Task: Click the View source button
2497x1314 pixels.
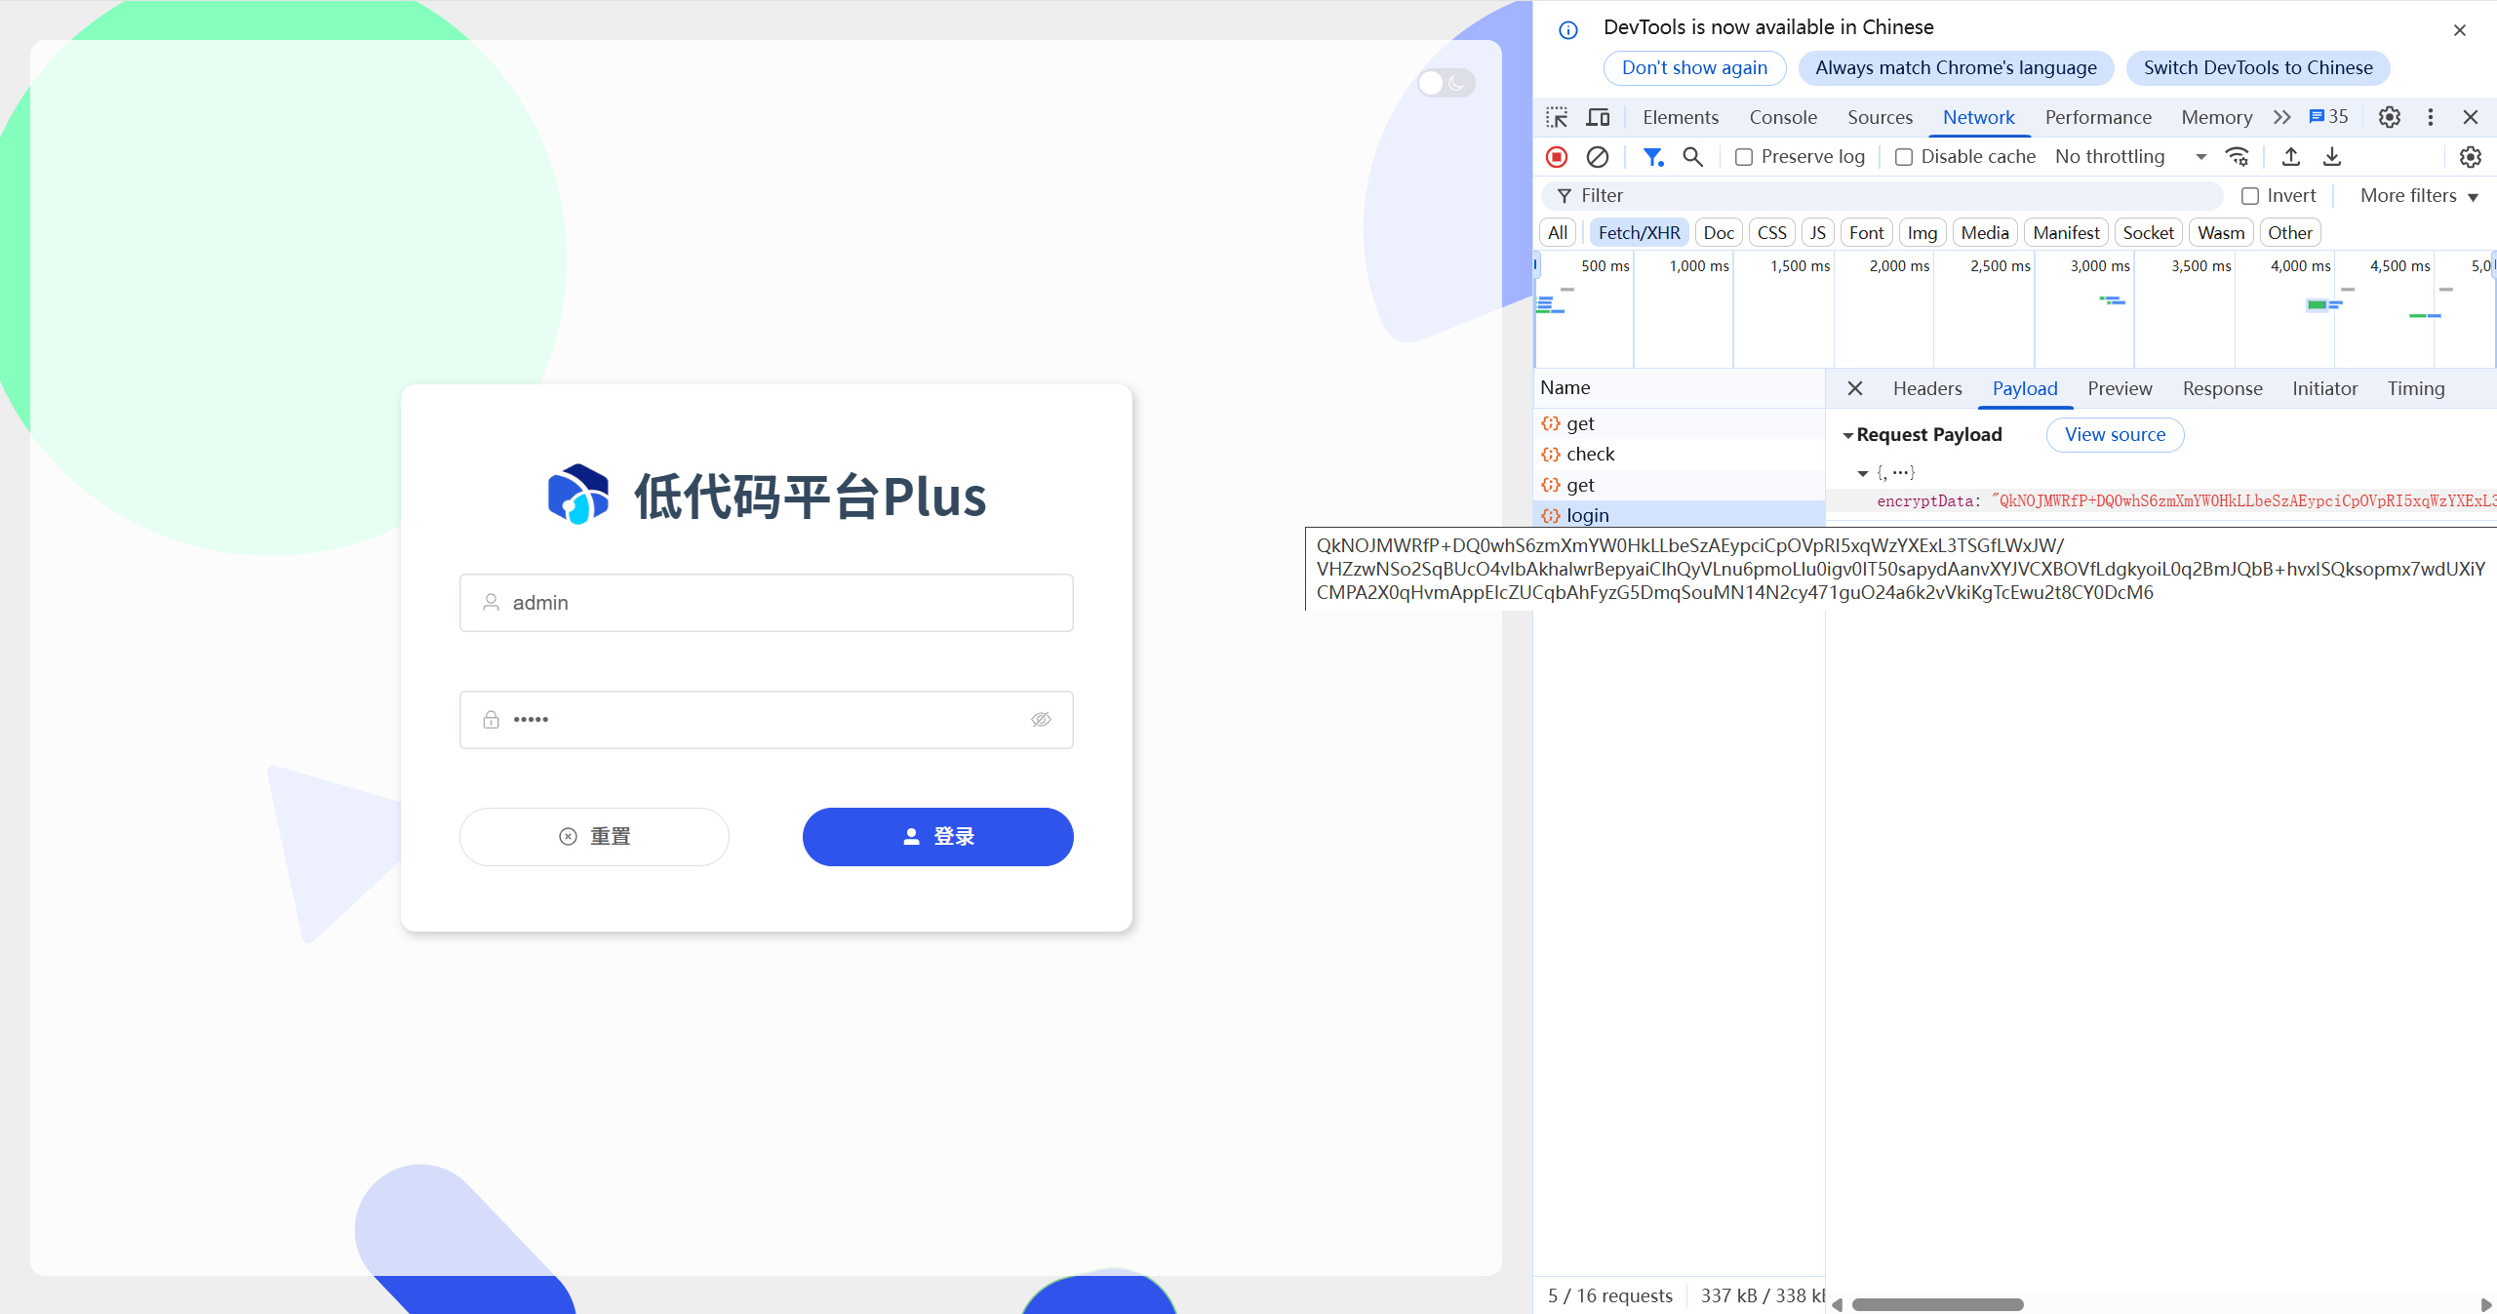Action: click(2115, 435)
